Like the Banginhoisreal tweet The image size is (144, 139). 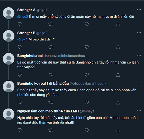[87, 75]
